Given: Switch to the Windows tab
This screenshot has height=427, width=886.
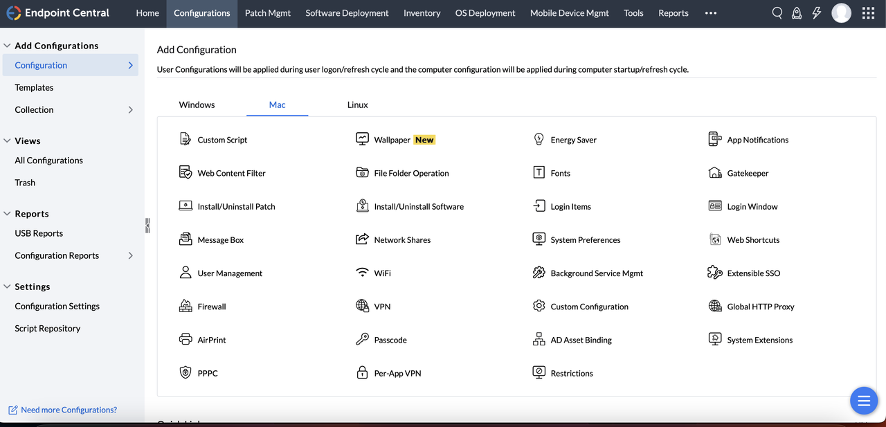Looking at the screenshot, I should [x=197, y=105].
